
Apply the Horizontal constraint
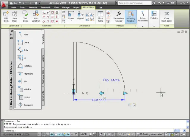coord(52,17)
